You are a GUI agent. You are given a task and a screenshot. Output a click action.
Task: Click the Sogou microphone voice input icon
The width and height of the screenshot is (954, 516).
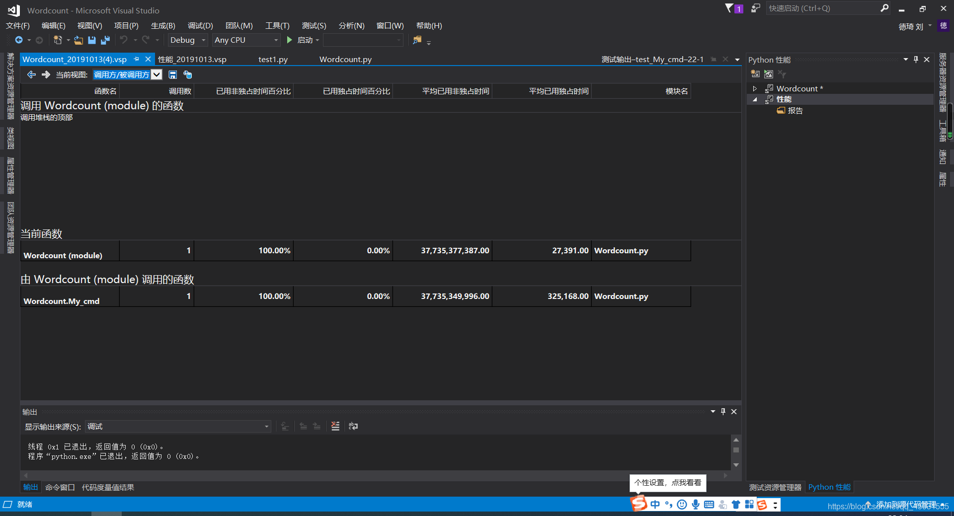(696, 505)
